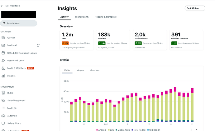The height and width of the screenshot is (131, 215).
Task: Click the Insights bar chart icon
Action: coord(3,76)
